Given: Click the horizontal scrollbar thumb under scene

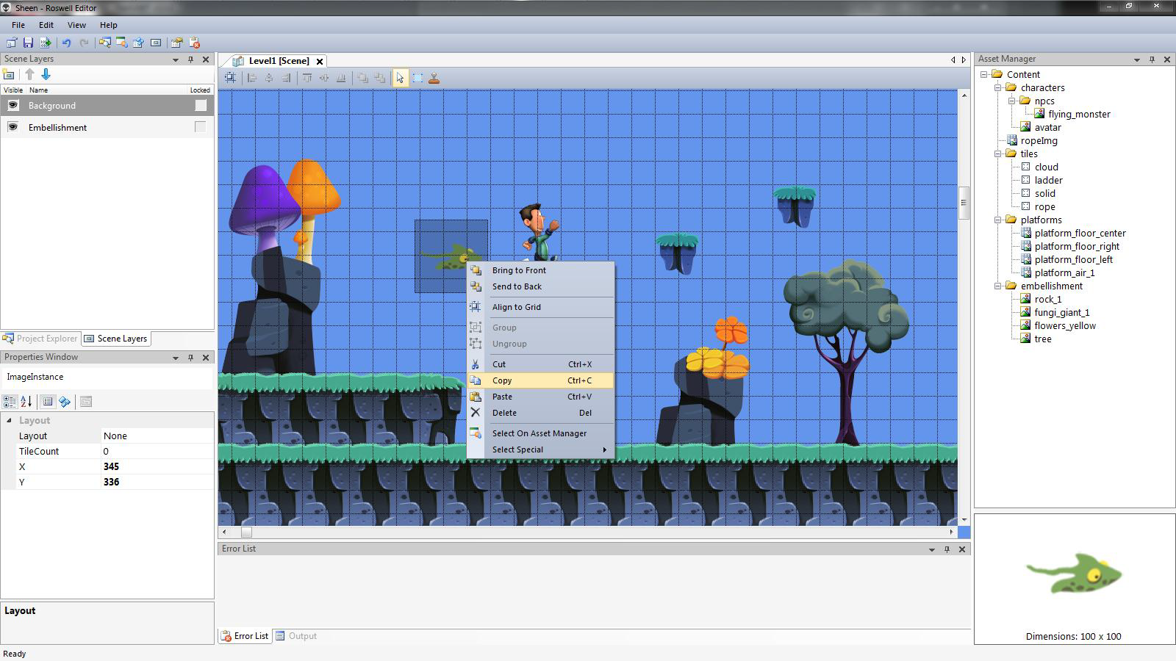Looking at the screenshot, I should pos(246,532).
